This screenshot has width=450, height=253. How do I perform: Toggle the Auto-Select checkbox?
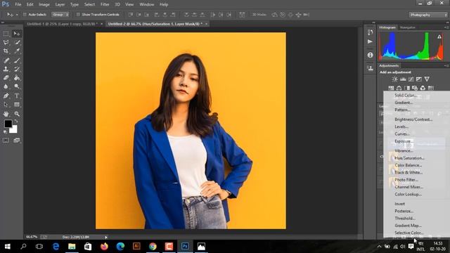pyautogui.click(x=25, y=15)
